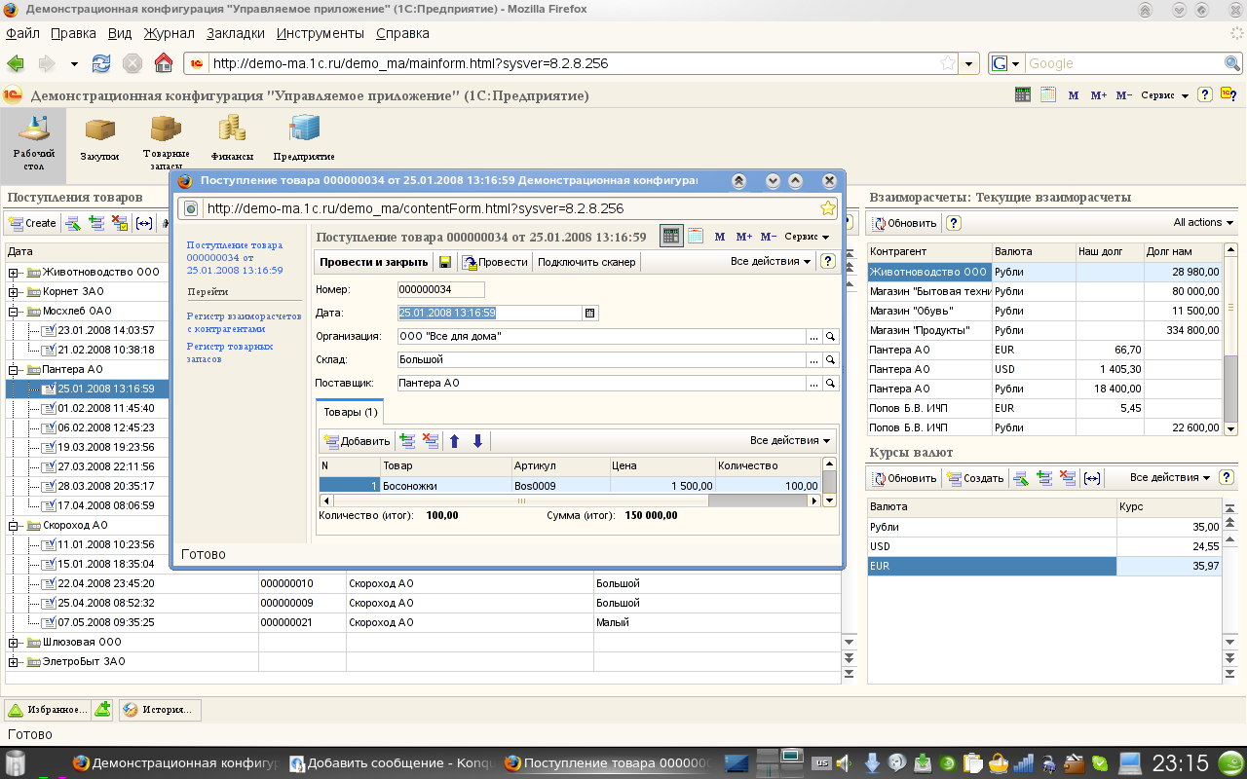1247x779 pixels.
Task: Expand the Животноводство ООО tree node
Action: pos(14,272)
